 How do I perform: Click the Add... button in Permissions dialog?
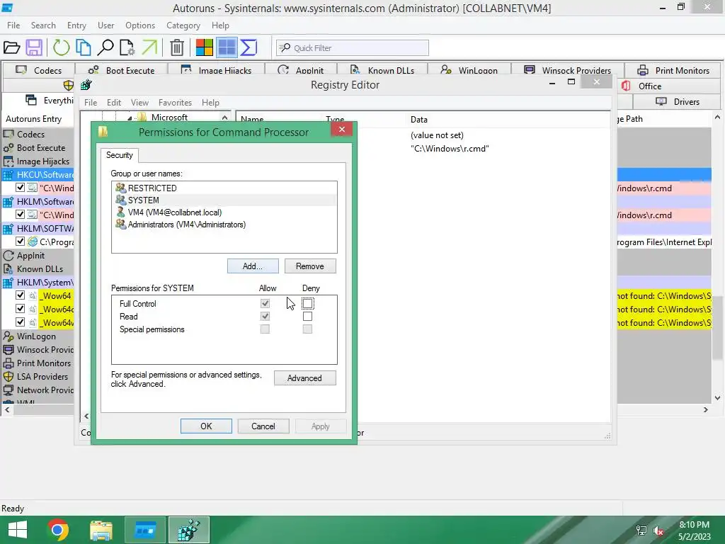[253, 266]
